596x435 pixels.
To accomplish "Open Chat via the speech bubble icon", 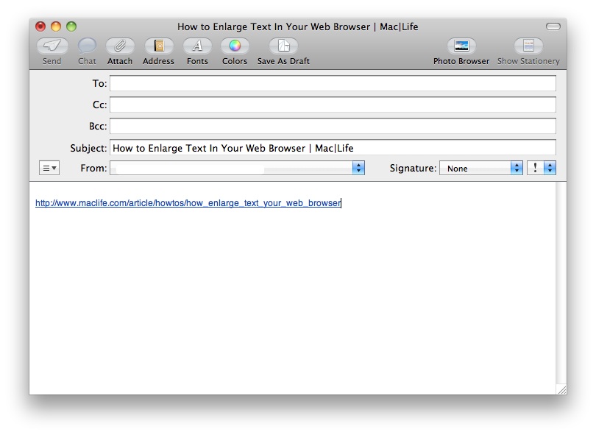I will coord(87,46).
